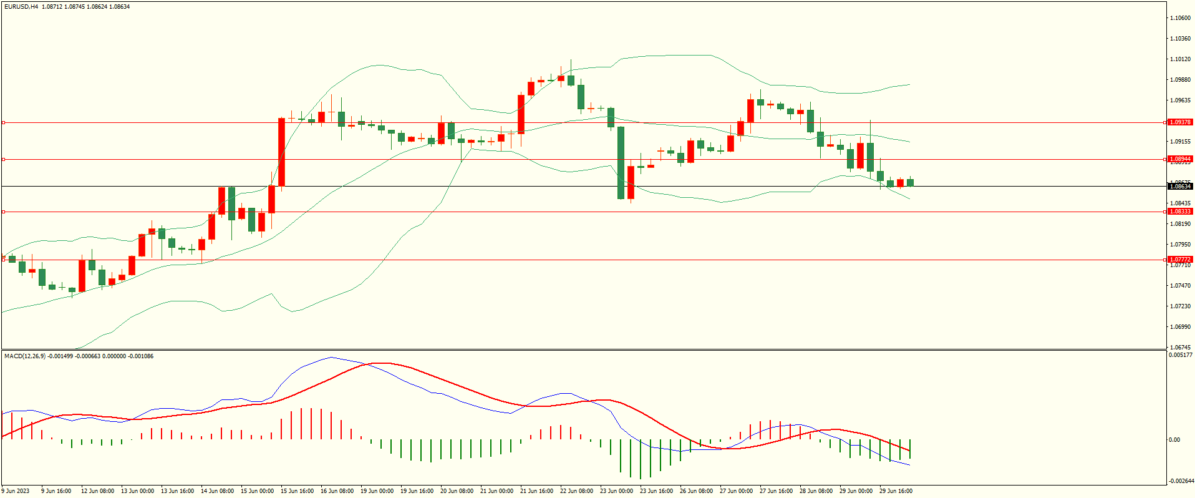Click the 1.08435 price axis label

(x=1180, y=203)
